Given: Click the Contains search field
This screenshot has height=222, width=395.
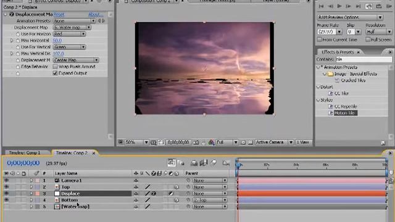Looking at the screenshot, I should pos(364,59).
